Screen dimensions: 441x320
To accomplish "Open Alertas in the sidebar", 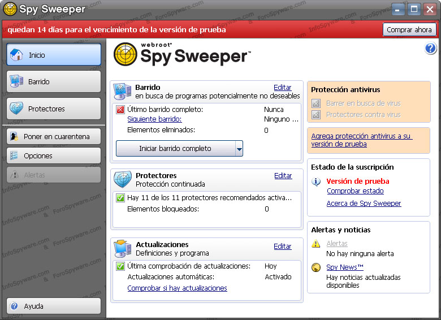I will (54, 175).
